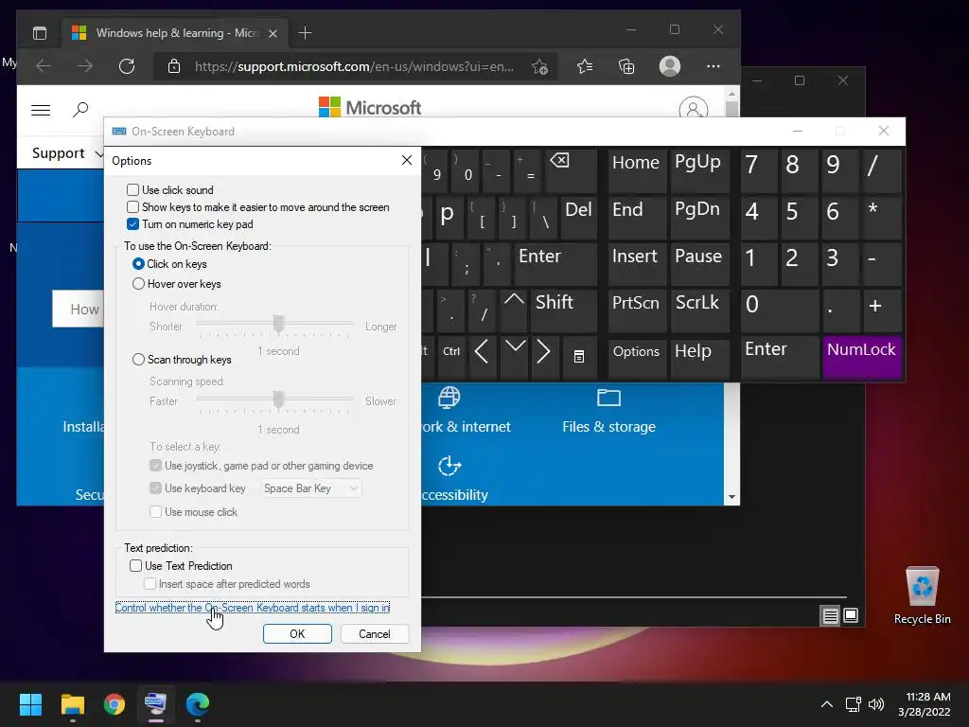Click the network icon in system tray
The width and height of the screenshot is (969, 727).
(x=854, y=704)
